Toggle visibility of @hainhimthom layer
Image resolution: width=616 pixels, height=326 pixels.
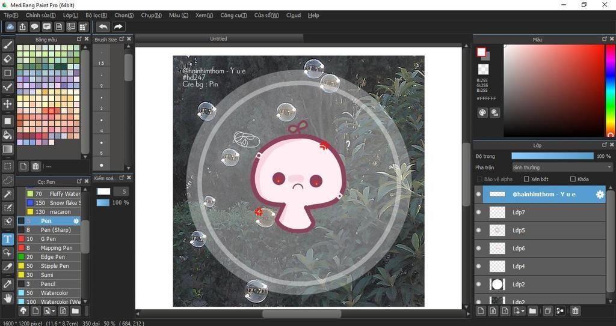point(478,194)
